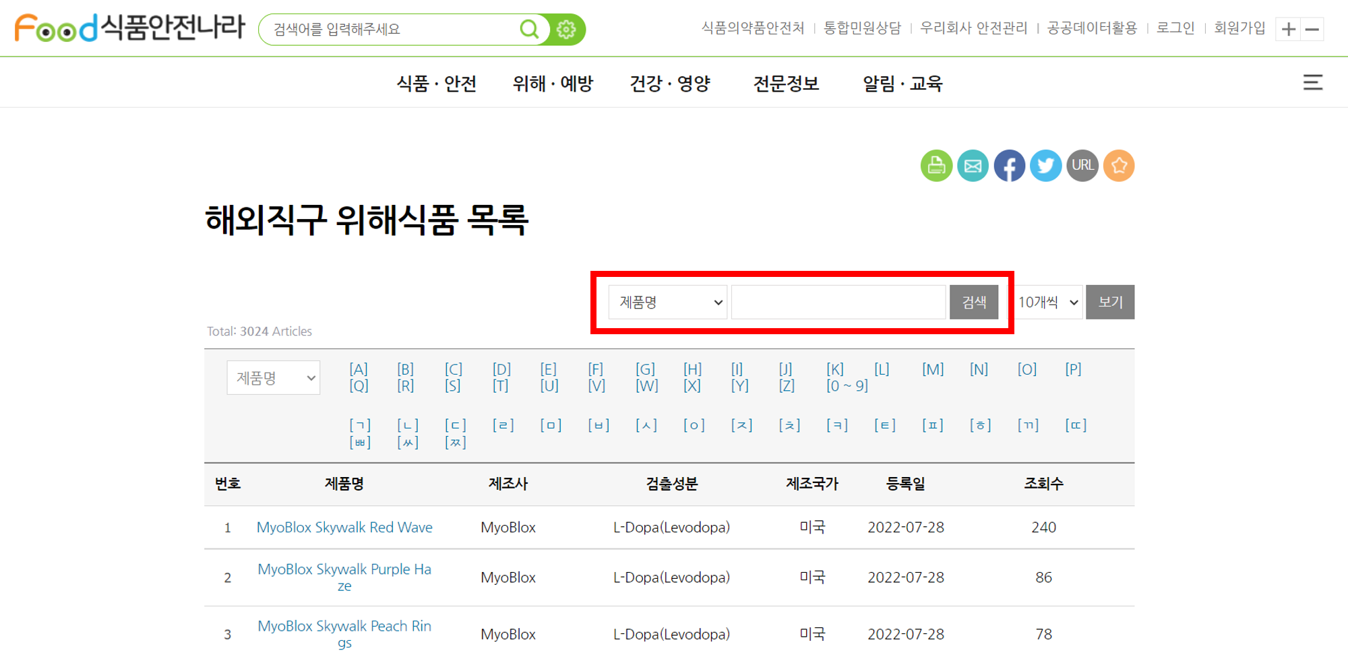Add page to favorites with the star icon
The height and width of the screenshot is (661, 1348).
(x=1119, y=165)
